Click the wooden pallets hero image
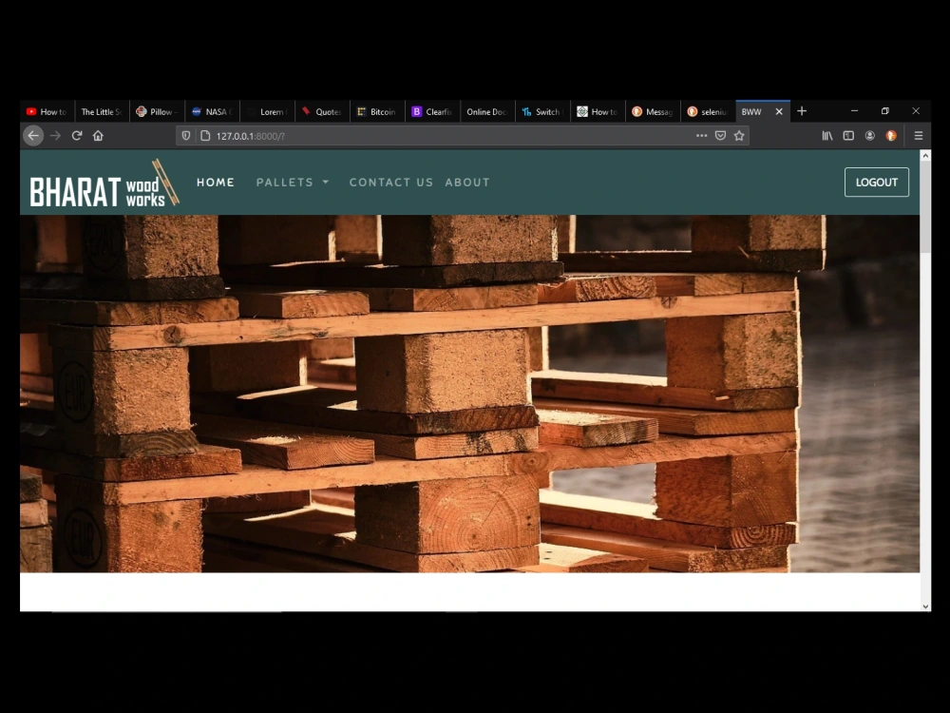Viewport: 950px width, 713px height. [469, 394]
